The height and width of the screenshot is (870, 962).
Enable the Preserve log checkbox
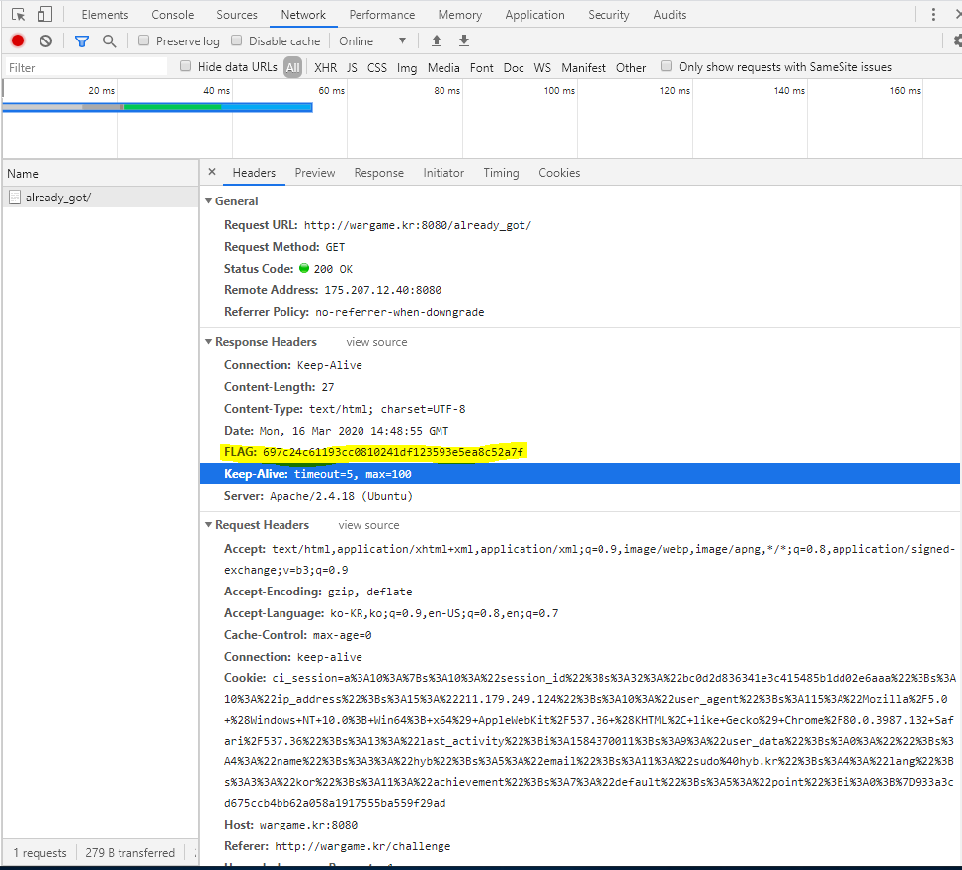coord(143,40)
